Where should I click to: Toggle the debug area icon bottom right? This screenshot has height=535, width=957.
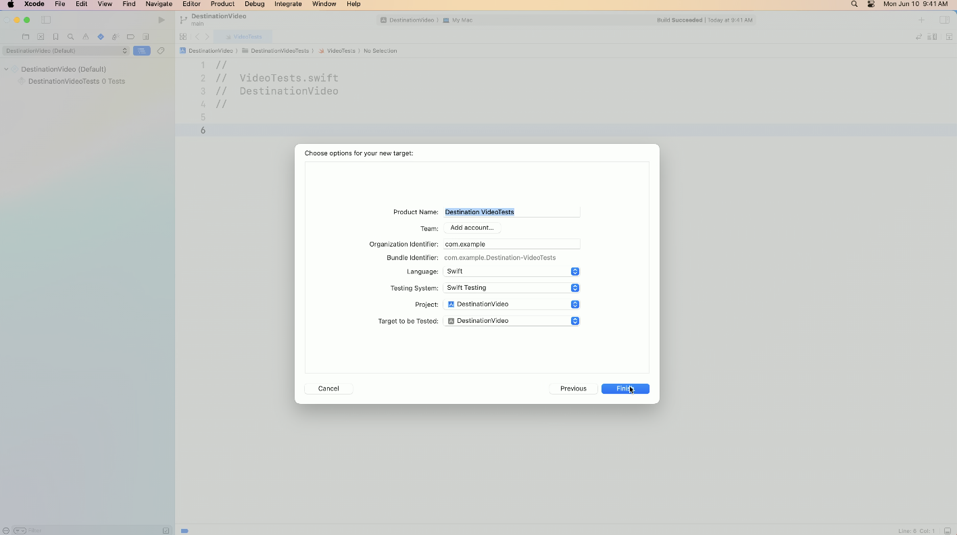coord(948,531)
